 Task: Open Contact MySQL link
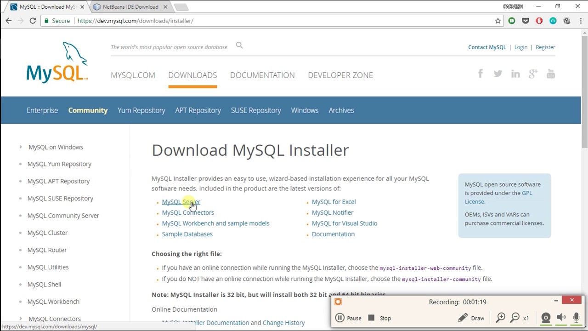[487, 47]
